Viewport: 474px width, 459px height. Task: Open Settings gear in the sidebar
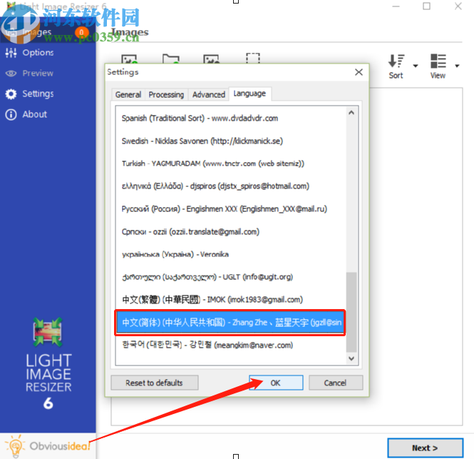(x=11, y=94)
